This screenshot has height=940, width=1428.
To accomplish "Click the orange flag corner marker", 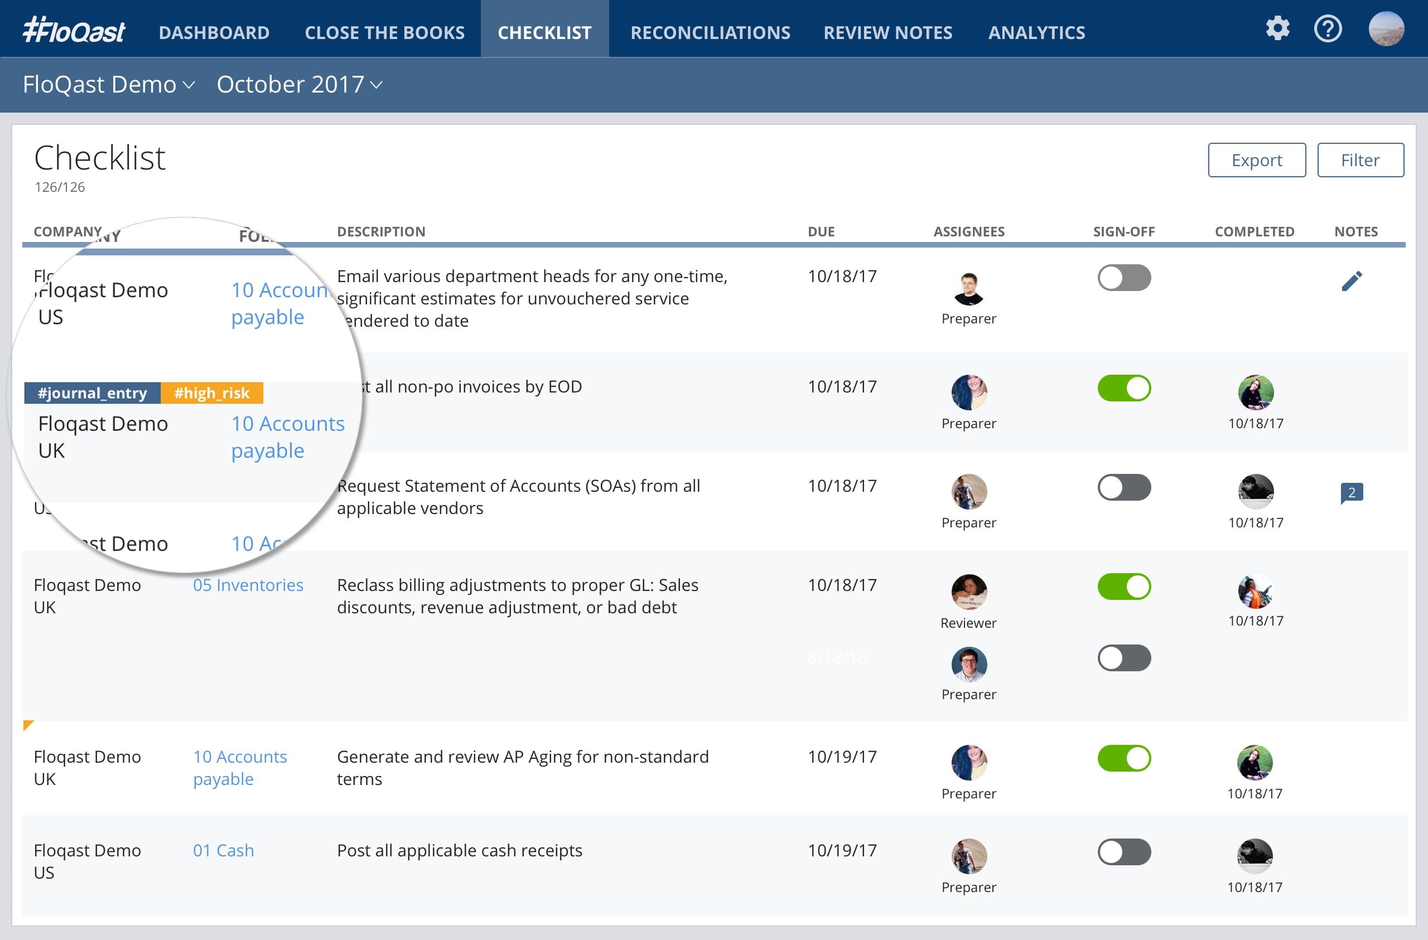I will pyautogui.click(x=27, y=726).
